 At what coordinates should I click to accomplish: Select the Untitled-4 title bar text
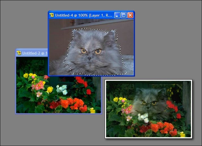pyautogui.click(x=84, y=15)
